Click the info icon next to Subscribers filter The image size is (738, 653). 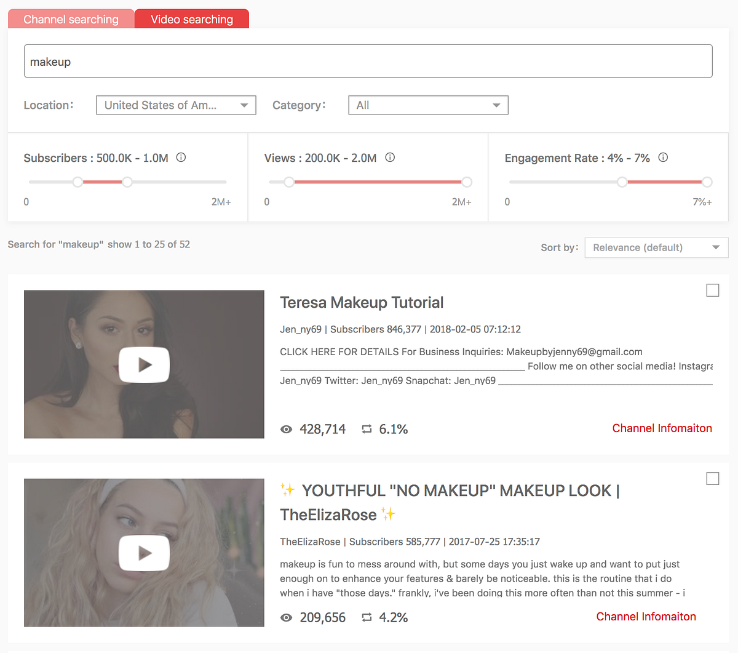click(181, 158)
